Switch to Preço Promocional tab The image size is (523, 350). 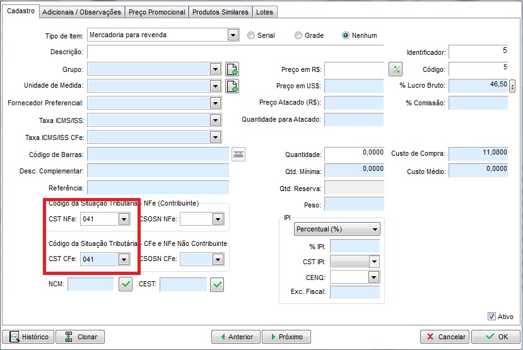pyautogui.click(x=156, y=12)
